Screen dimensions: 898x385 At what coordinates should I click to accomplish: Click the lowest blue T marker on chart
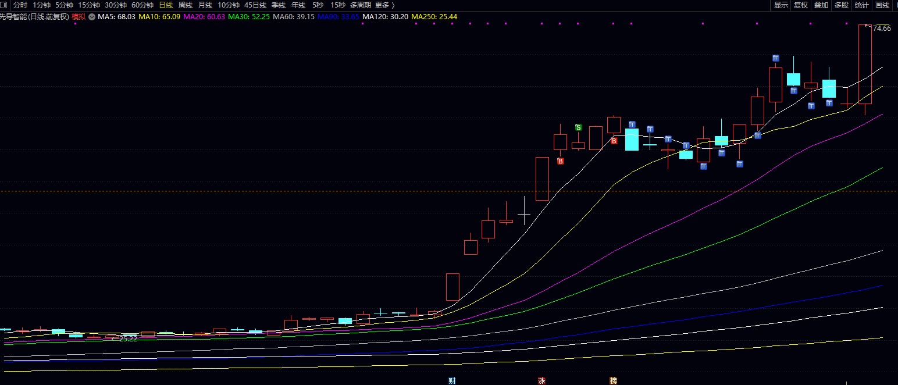point(704,167)
